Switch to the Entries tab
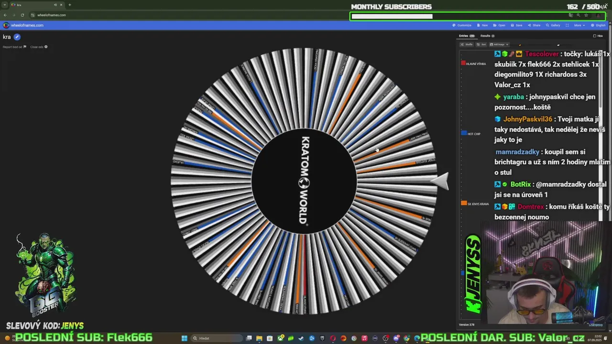The width and height of the screenshot is (612, 344). [x=467, y=36]
